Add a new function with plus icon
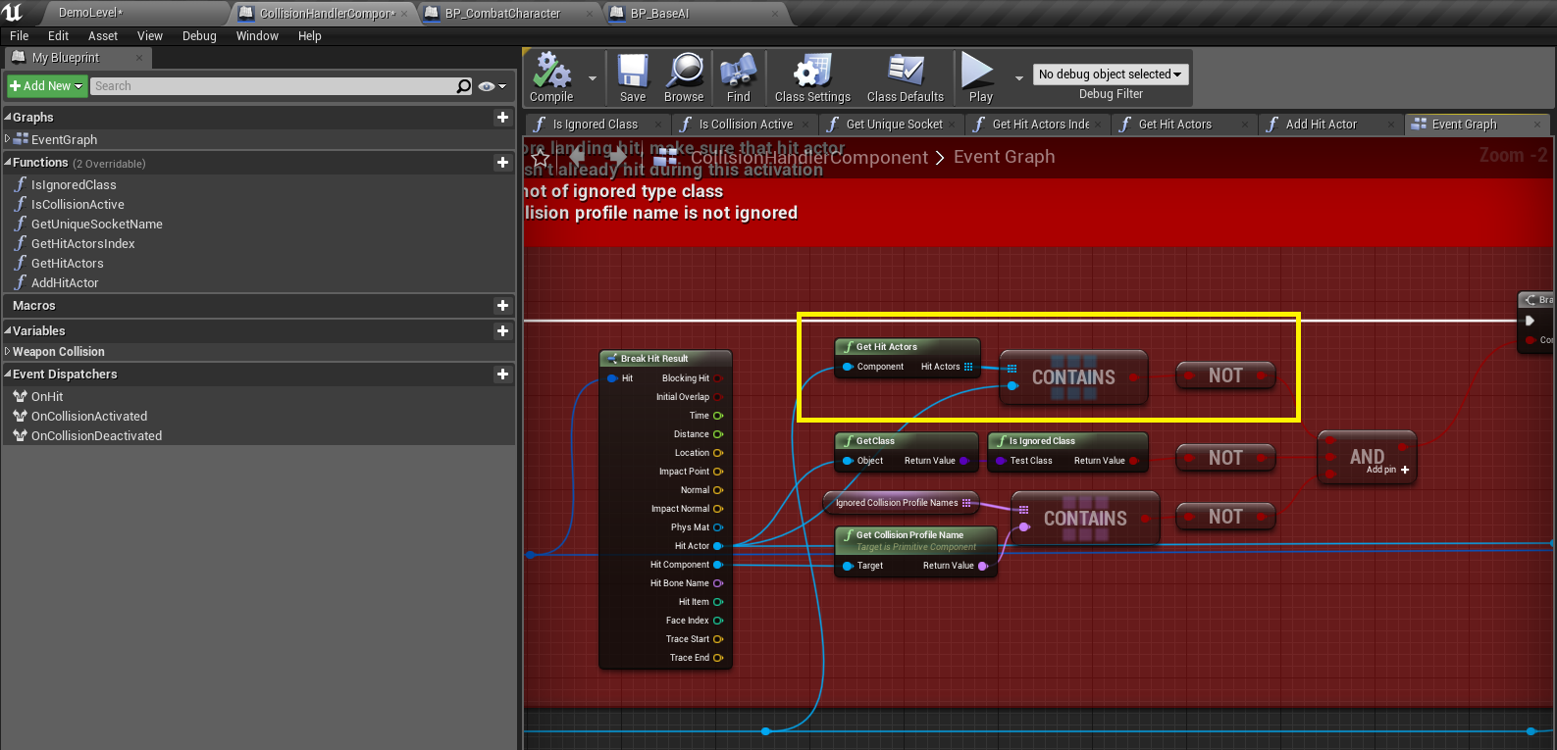Screen dimensions: 1557x750 (502, 163)
